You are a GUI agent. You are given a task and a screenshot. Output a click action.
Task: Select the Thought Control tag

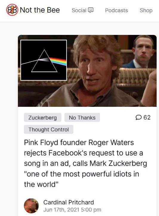49,129
